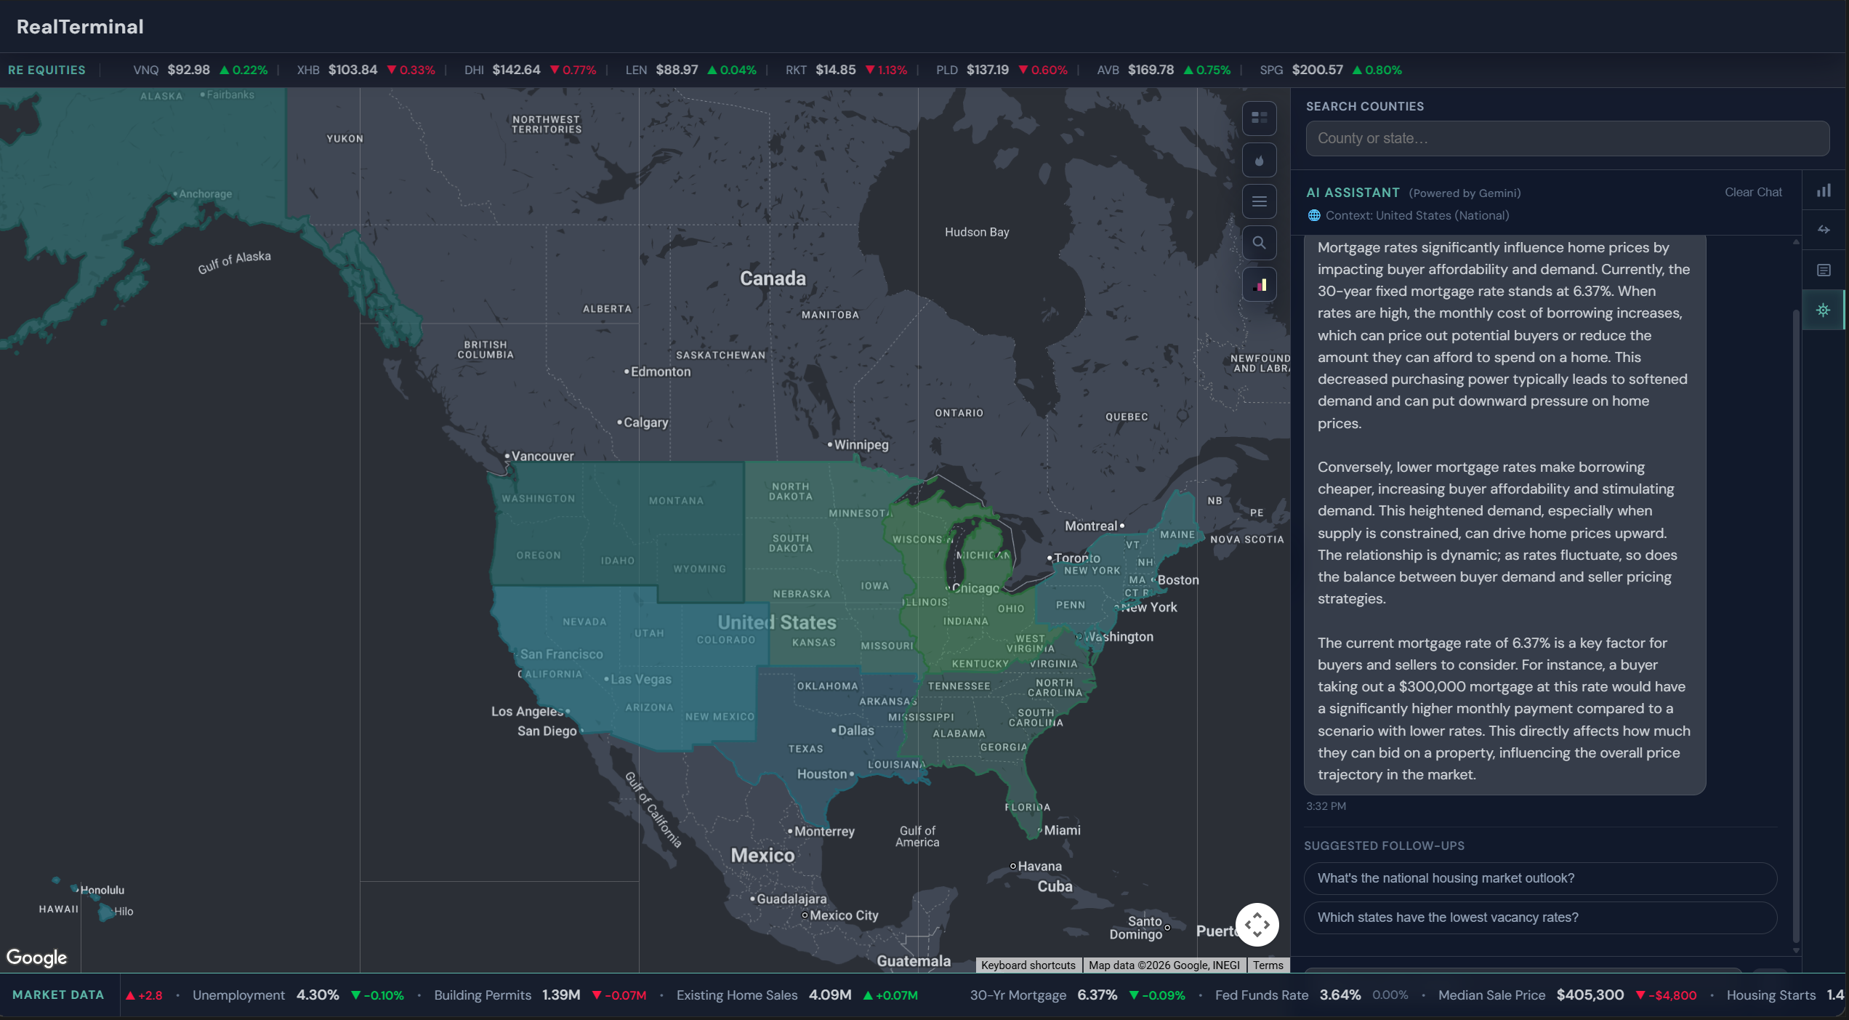Click the grid layout map control icon
This screenshot has height=1020, width=1849.
pyautogui.click(x=1259, y=119)
